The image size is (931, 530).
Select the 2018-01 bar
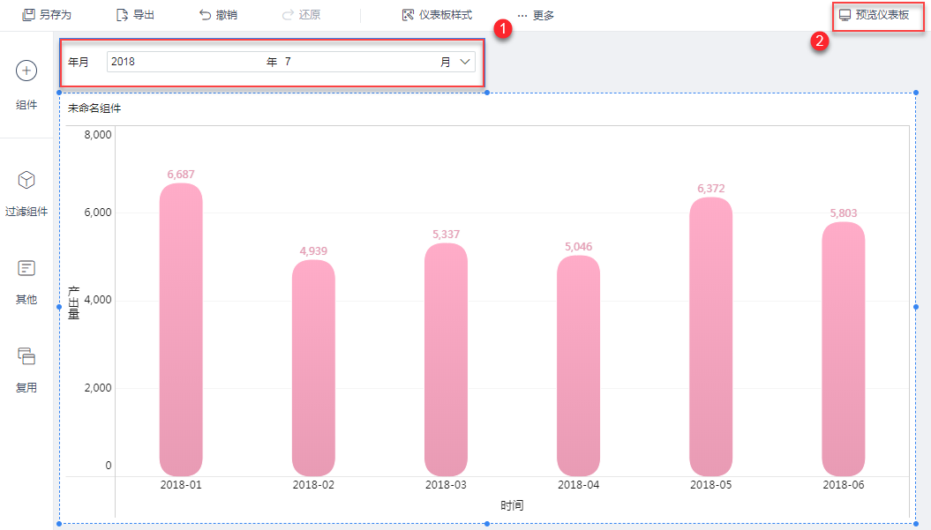[x=181, y=330]
